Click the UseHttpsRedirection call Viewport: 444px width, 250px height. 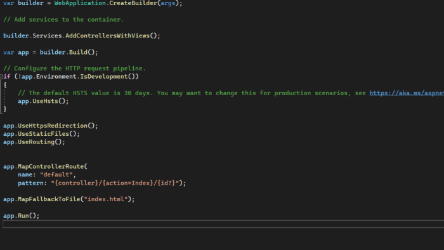53,126
